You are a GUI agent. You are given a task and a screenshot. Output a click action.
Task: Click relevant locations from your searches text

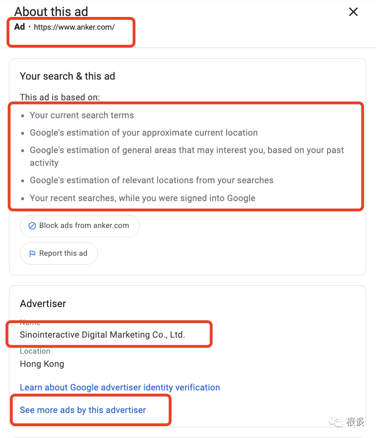[x=152, y=180]
